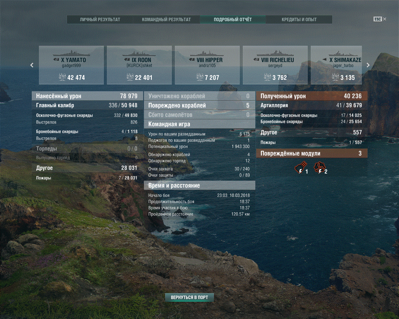The width and height of the screenshot is (399, 319).
Task: Click the Торпеды row
Action: (87, 149)
